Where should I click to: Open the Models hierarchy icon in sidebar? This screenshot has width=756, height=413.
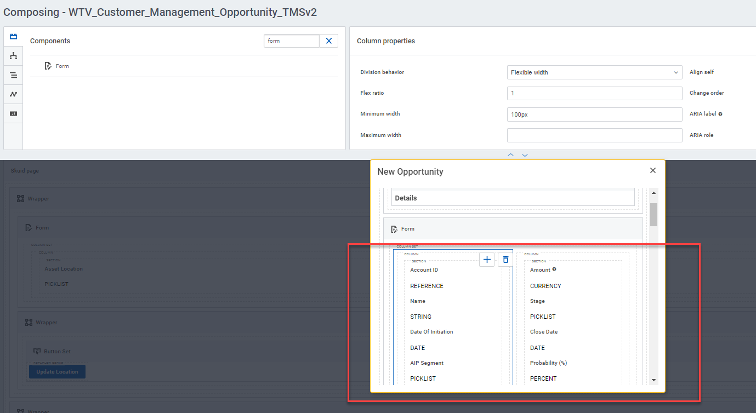[x=13, y=56]
